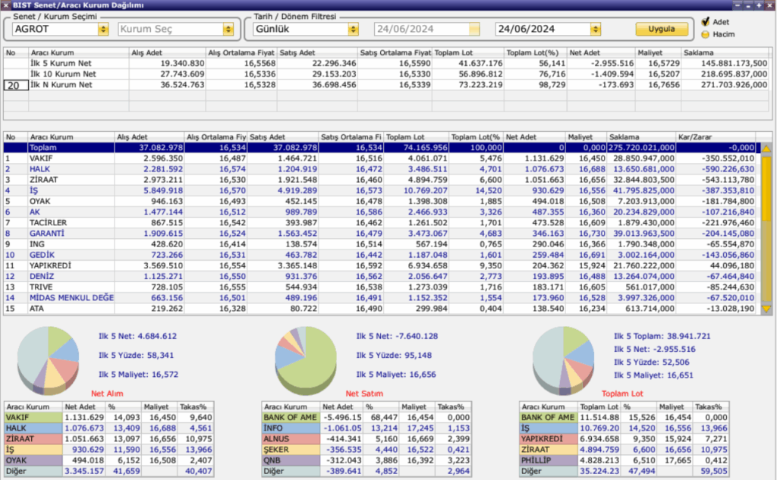
Task: Click İNFO row in Net Satım table
Action: [366, 428]
